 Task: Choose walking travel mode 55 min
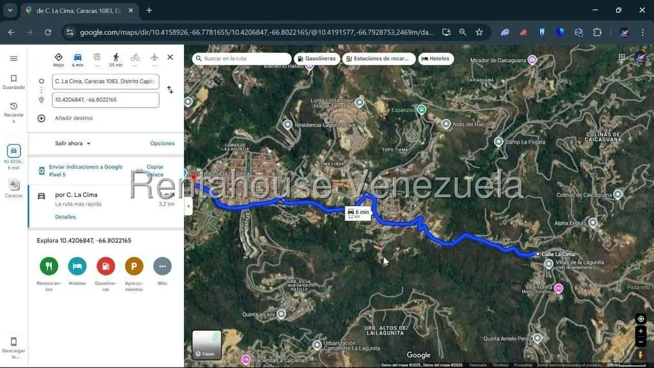pos(116,60)
